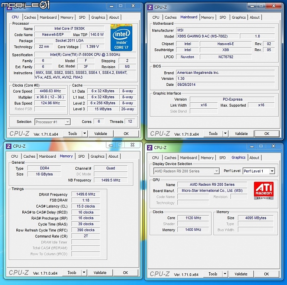Click the ATI Radeon Graphics logo

coord(263,191)
